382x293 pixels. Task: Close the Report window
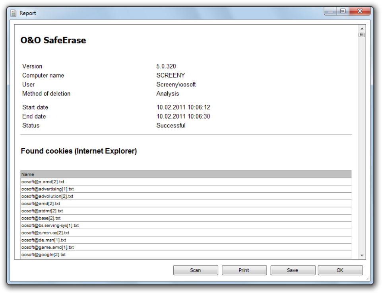point(360,11)
